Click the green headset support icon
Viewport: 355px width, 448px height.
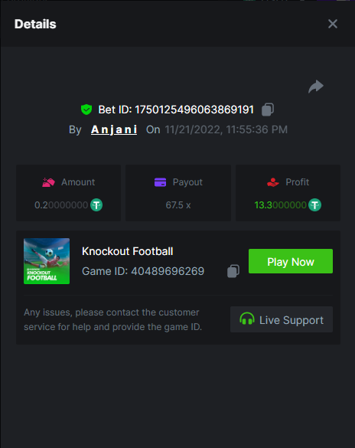(247, 319)
